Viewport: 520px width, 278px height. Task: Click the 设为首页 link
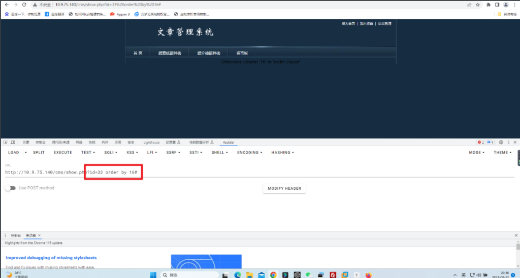tap(348, 23)
